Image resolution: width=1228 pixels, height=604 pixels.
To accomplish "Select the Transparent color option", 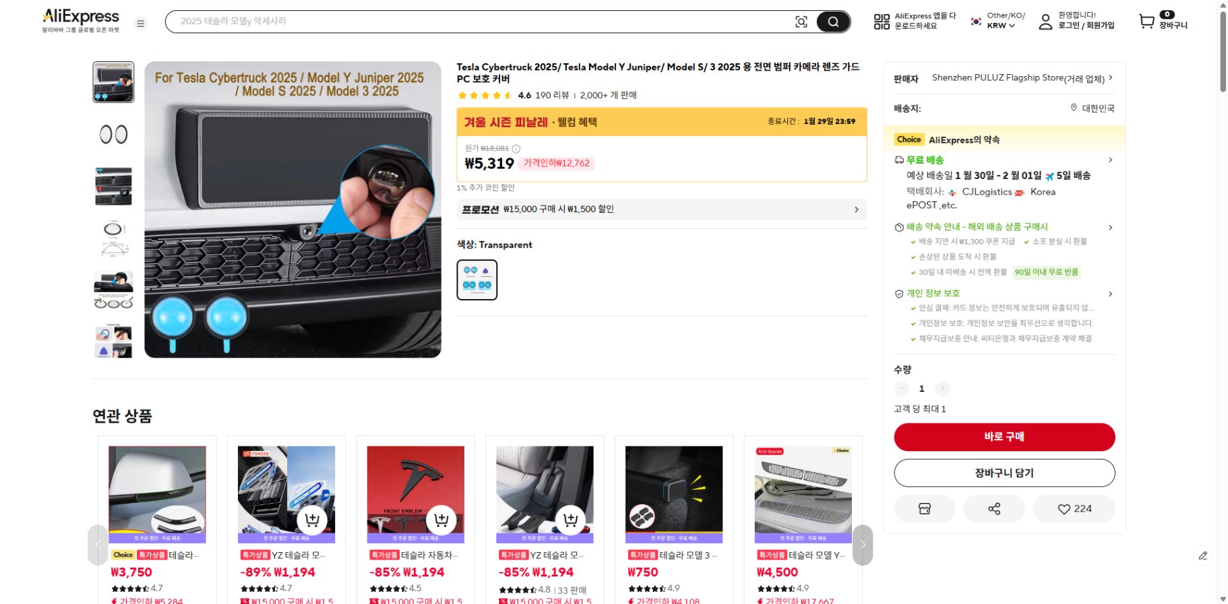I will click(477, 279).
